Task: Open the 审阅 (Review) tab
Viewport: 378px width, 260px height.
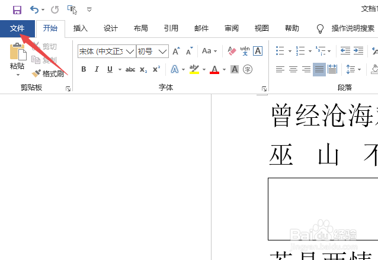Action: pyautogui.click(x=232, y=28)
